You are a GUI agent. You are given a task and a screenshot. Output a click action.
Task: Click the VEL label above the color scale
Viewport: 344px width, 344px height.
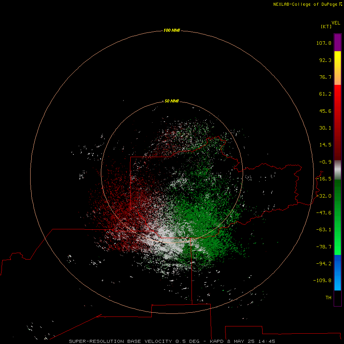pyautogui.click(x=336, y=23)
